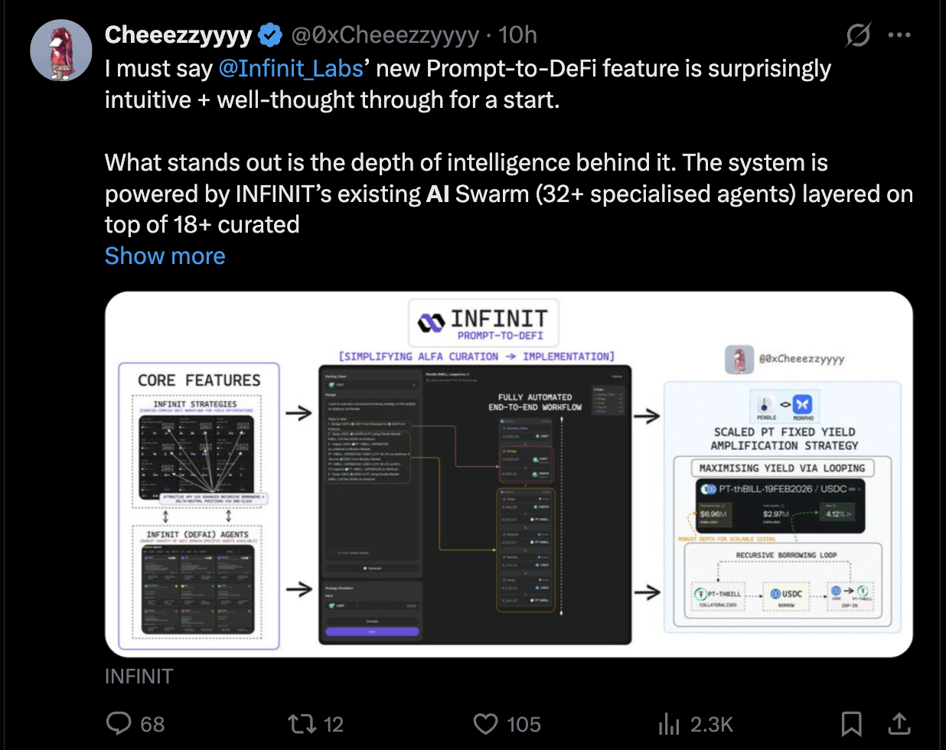This screenshot has width=946, height=750.
Task: Open the @Infinit_Labs mention link
Action: (x=291, y=69)
